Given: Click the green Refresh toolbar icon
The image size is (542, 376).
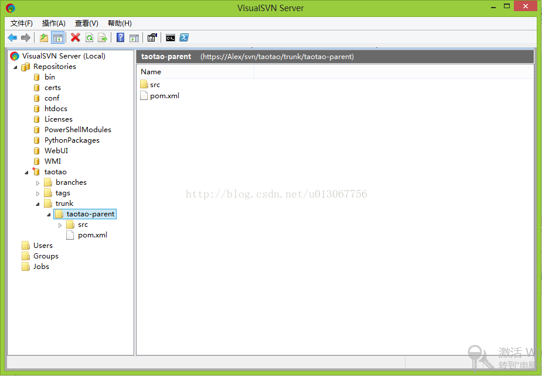Looking at the screenshot, I should click(89, 37).
